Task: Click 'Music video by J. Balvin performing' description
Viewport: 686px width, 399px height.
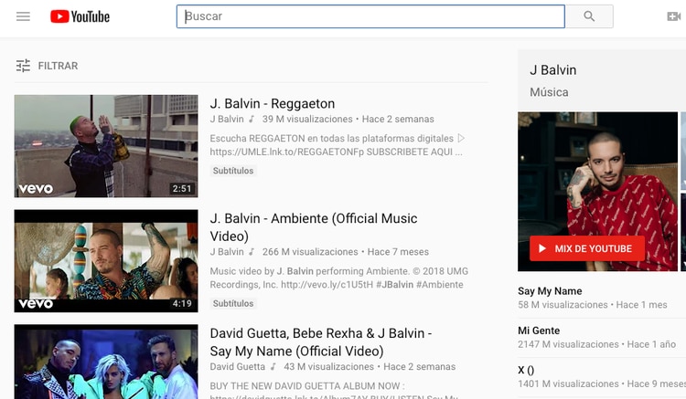Action: click(339, 278)
